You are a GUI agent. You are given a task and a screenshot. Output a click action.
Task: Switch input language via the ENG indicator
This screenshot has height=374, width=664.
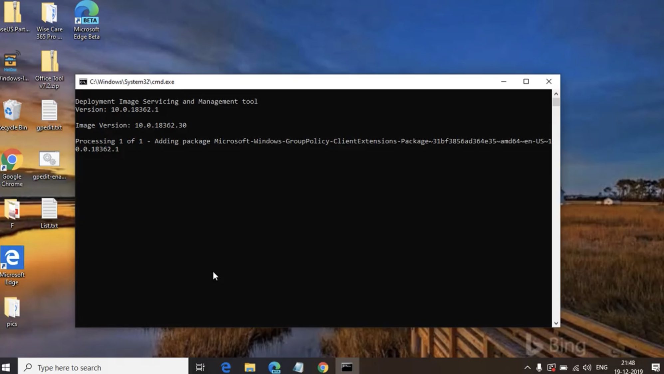click(x=602, y=367)
